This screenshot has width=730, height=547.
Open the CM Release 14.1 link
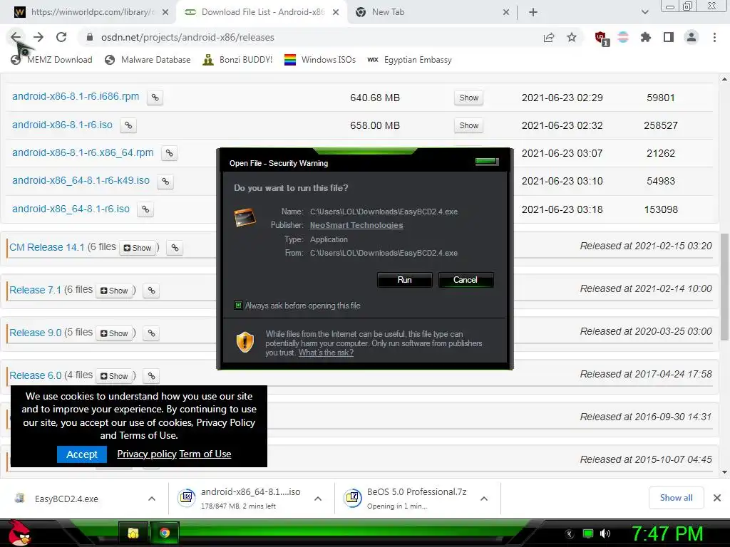[46, 247]
